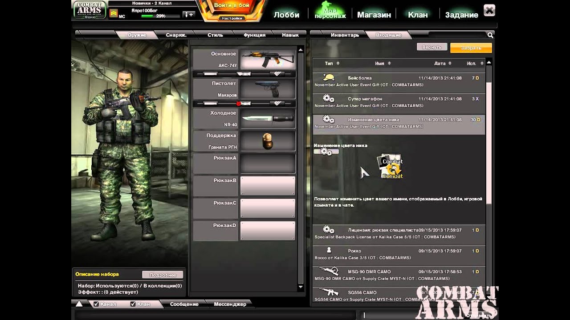Open the Мессенджер chat tab
This screenshot has width=570, height=320.
point(230,304)
